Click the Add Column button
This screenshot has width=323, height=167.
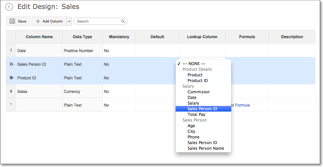pyautogui.click(x=49, y=21)
